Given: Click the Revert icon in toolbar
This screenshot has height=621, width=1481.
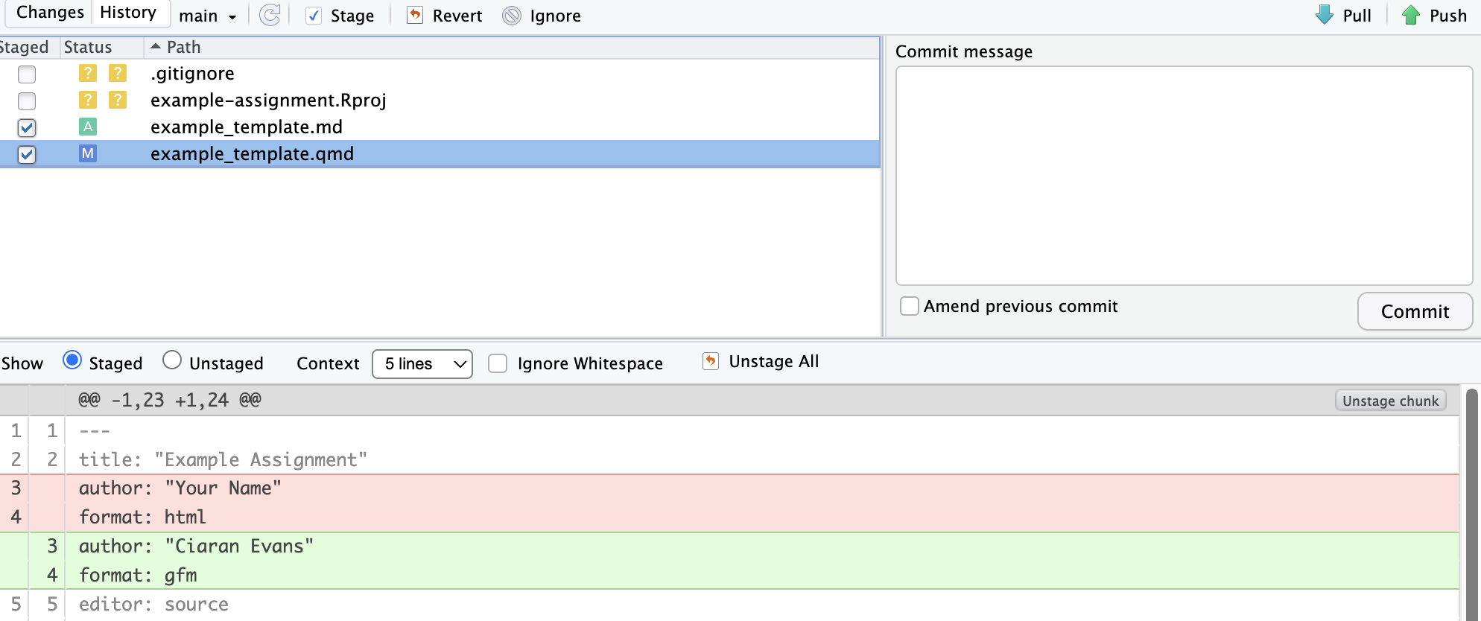Looking at the screenshot, I should 415,16.
